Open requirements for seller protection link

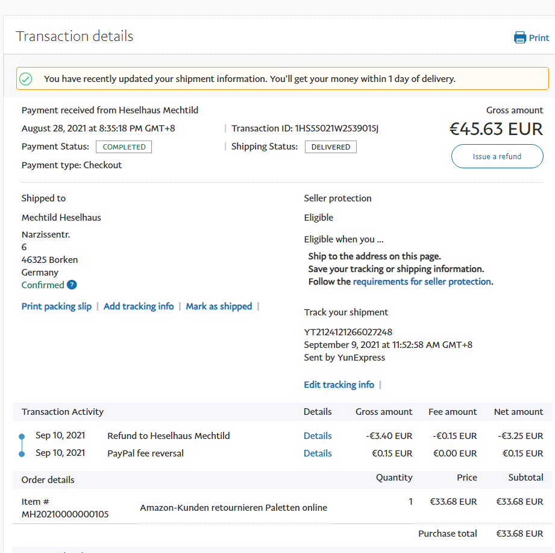coord(422,282)
